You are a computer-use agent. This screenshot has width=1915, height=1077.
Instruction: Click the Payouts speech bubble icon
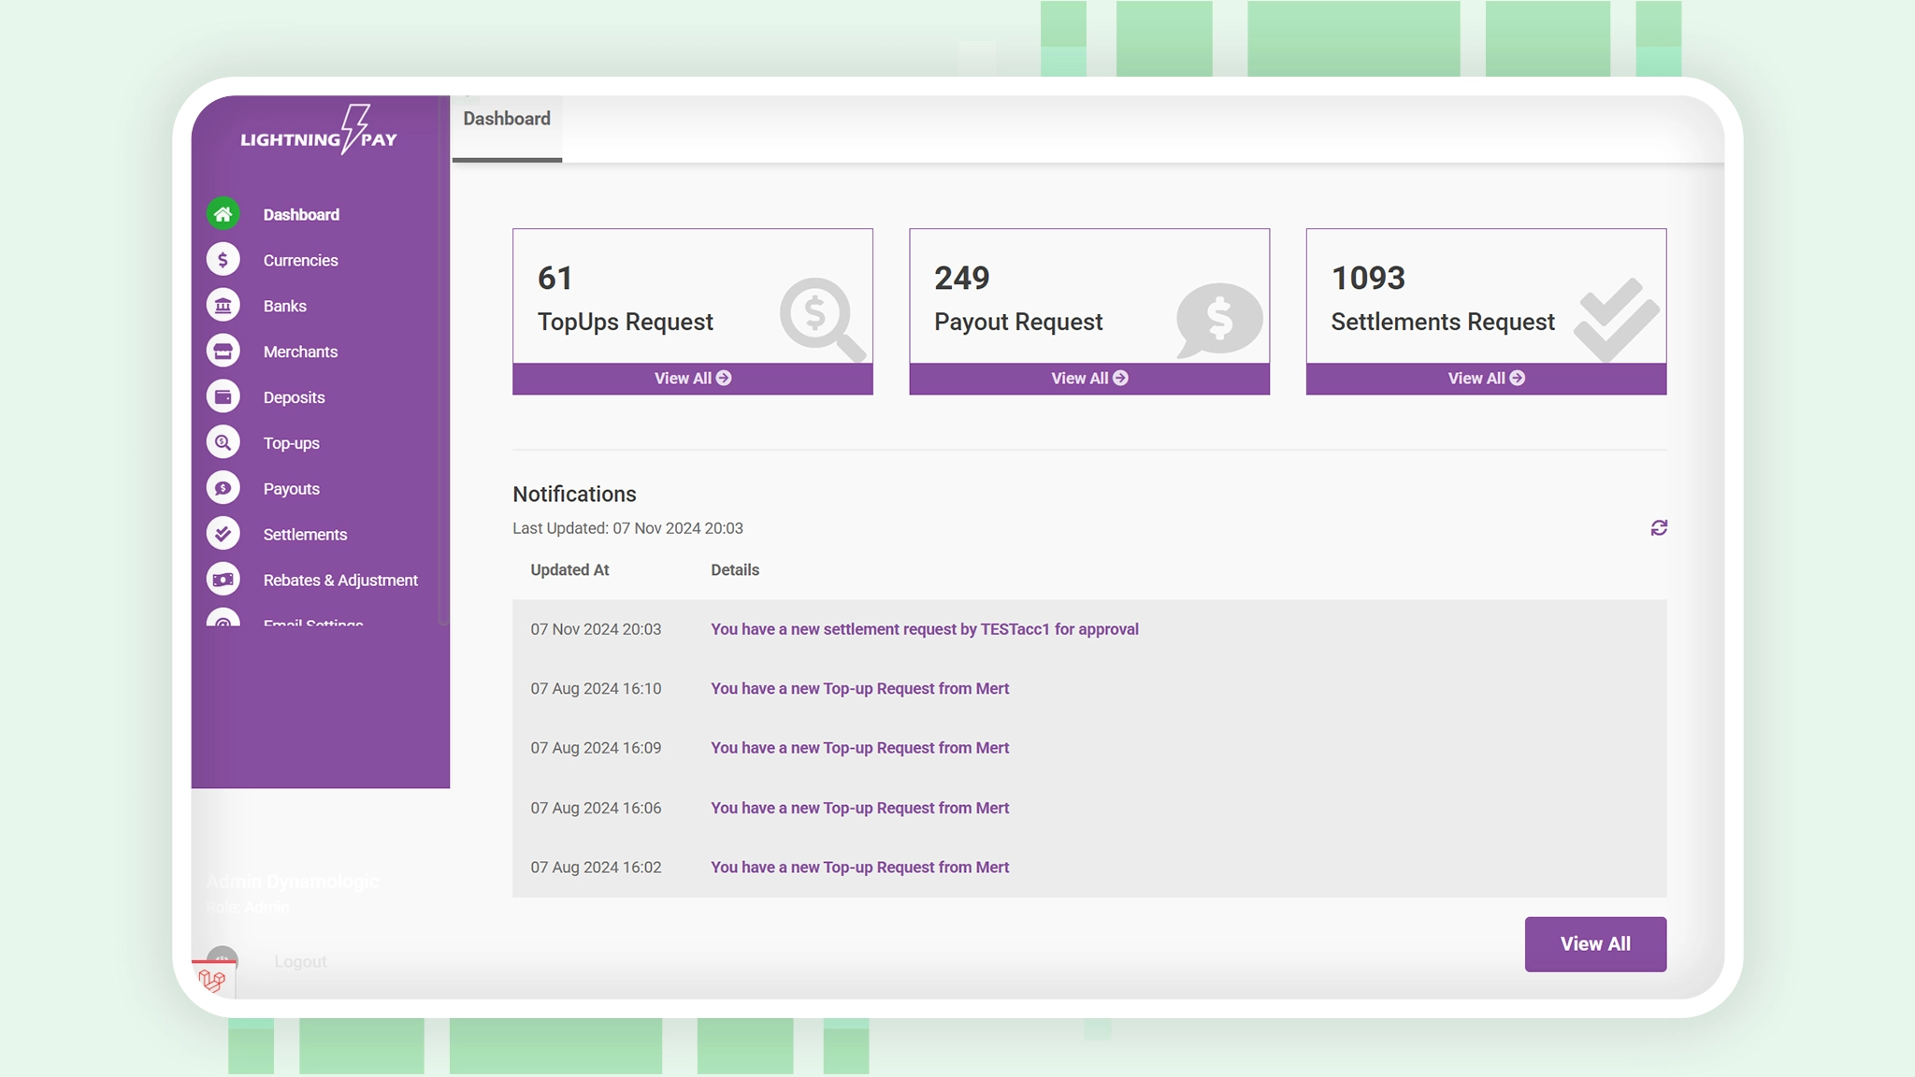coord(223,489)
